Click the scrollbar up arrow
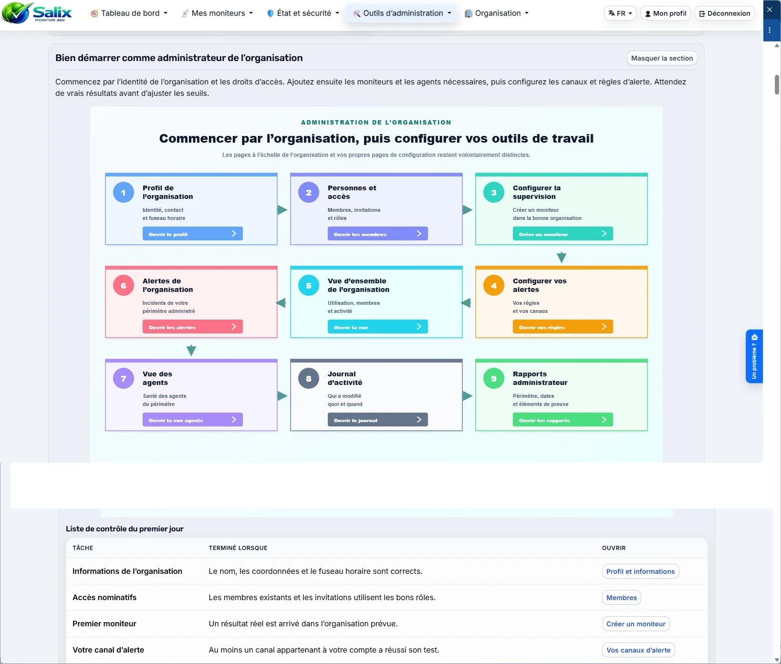Screen dimensions: 781x664 point(777,46)
